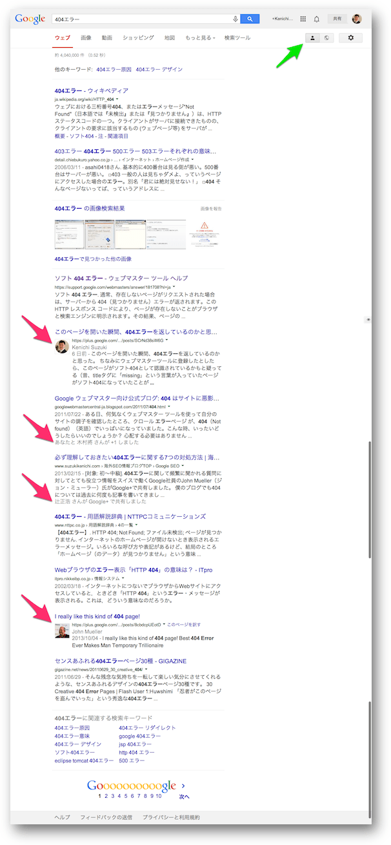Click John Mueller's profile photo
This screenshot has width=391, height=845.
pyautogui.click(x=62, y=631)
